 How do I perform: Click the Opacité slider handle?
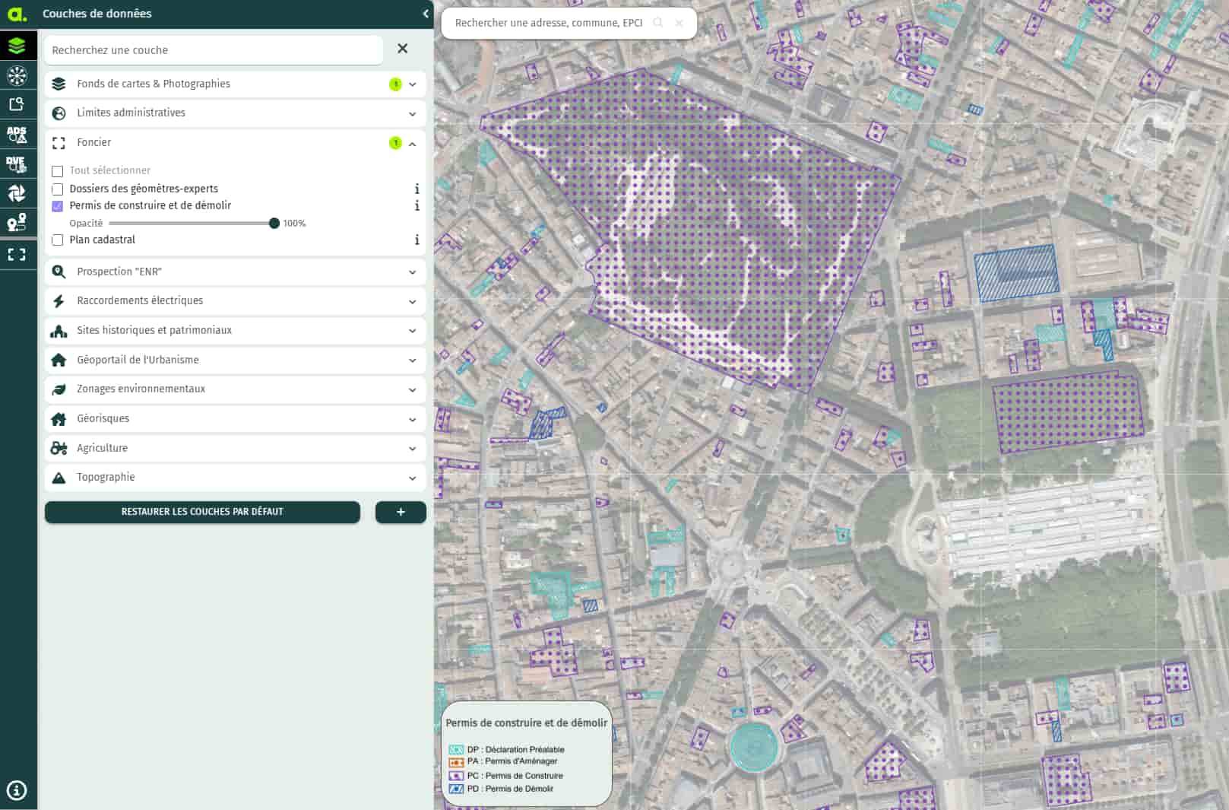[x=274, y=224]
